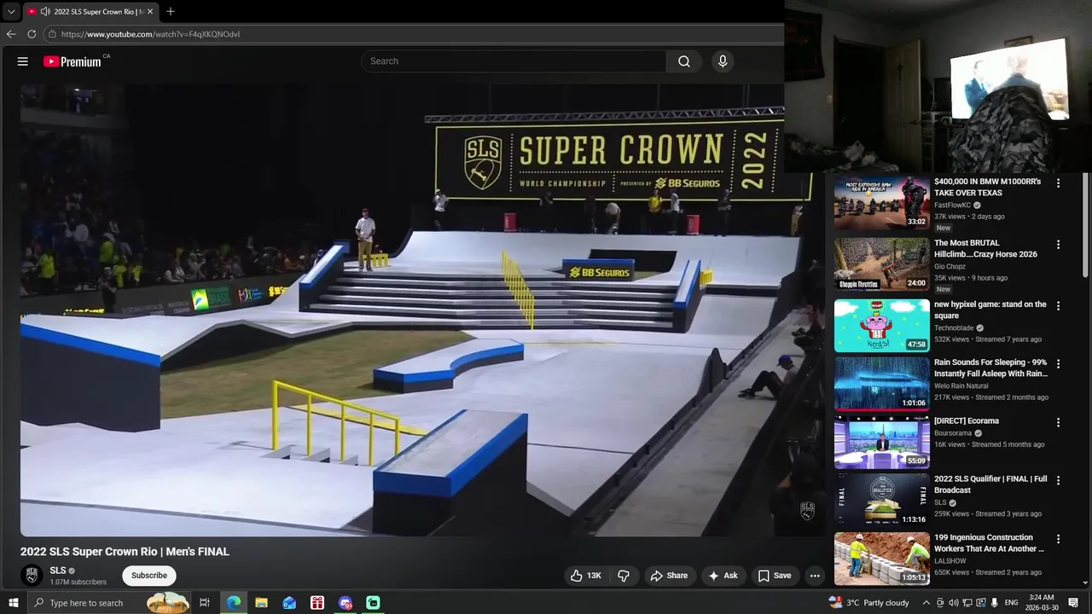The width and height of the screenshot is (1092, 614).
Task: Open options menu for SLS Qualifier video
Action: pos(1059,480)
